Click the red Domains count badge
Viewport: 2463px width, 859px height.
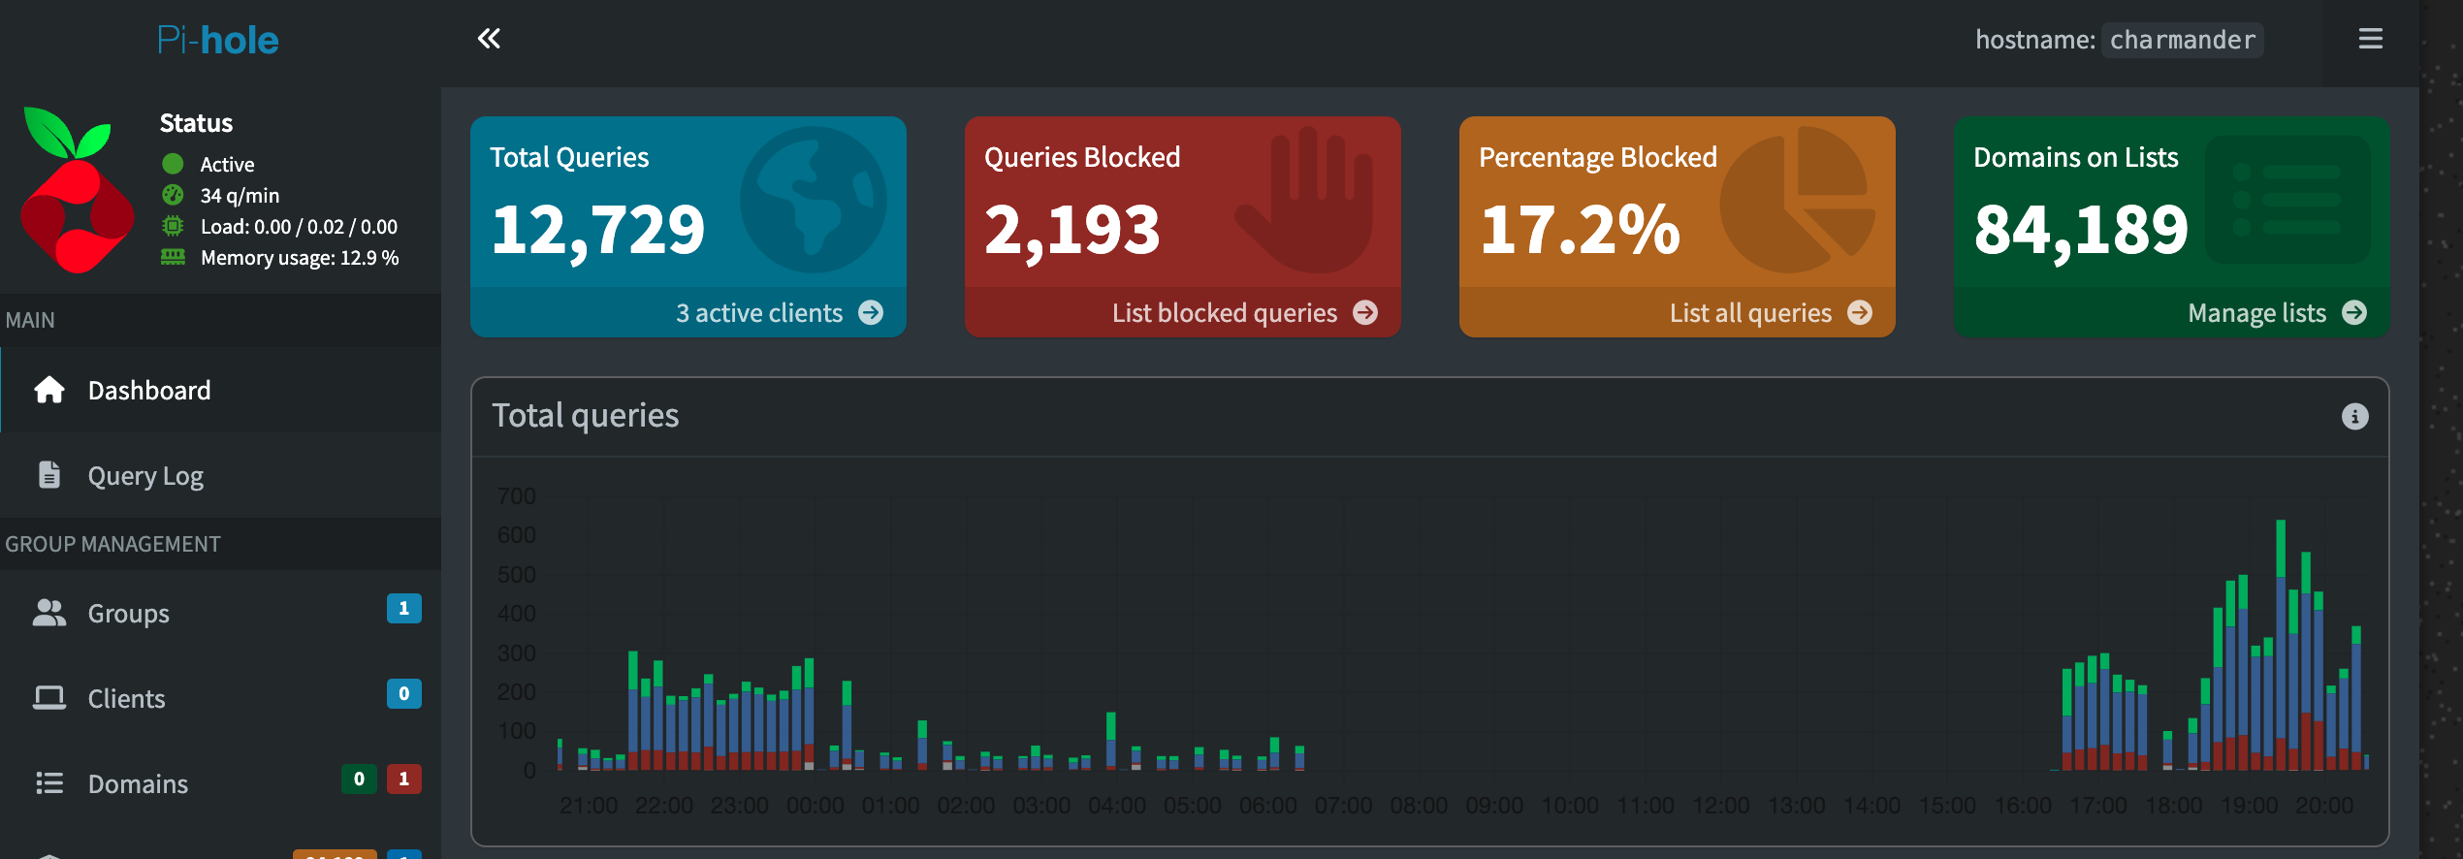[403, 779]
